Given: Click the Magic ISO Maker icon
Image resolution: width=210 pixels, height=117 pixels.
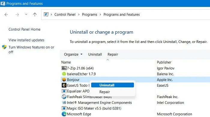Looking at the screenshot, I should point(64,108).
